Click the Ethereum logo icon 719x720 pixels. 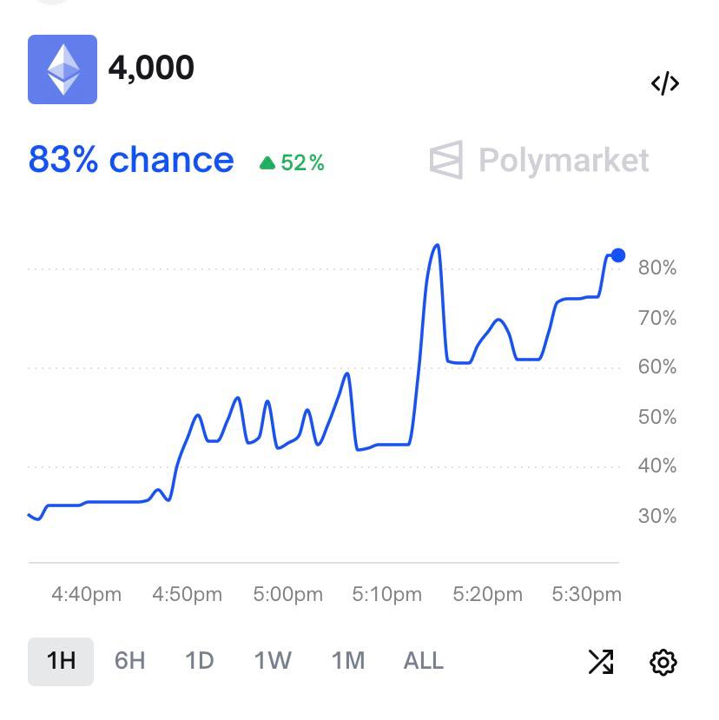(63, 69)
